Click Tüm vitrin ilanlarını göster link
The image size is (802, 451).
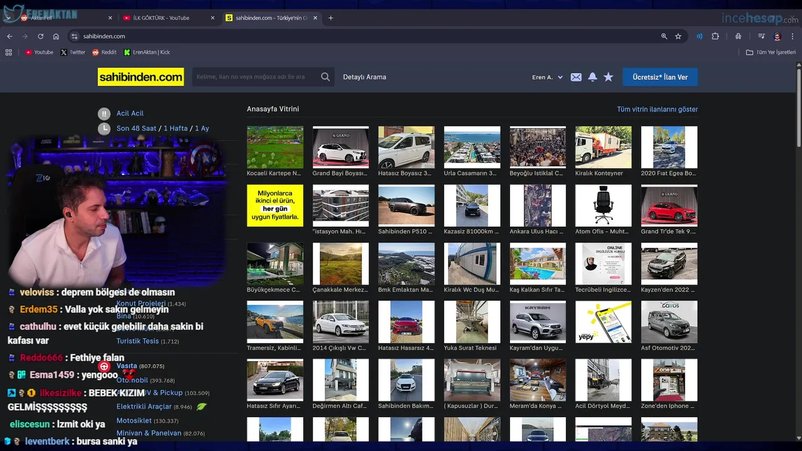pyautogui.click(x=657, y=109)
